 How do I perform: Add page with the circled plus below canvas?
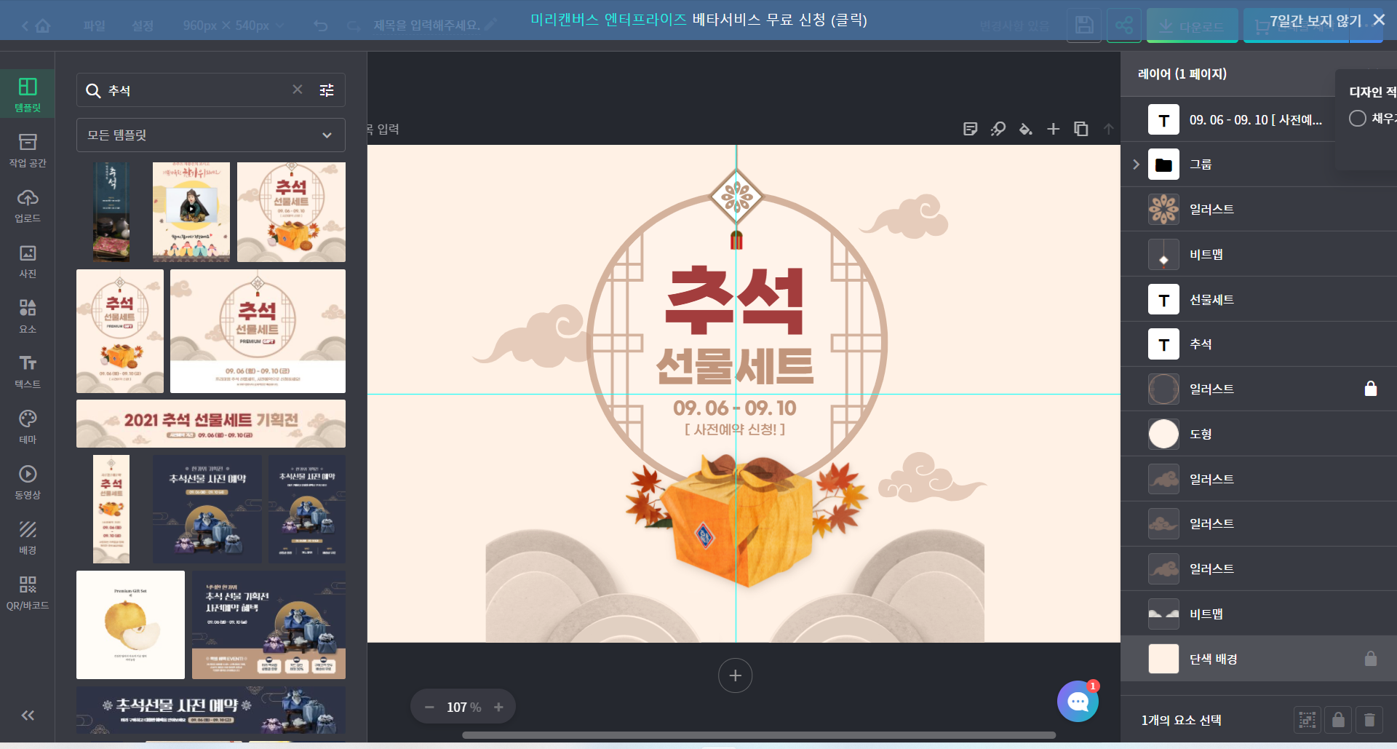[735, 675]
